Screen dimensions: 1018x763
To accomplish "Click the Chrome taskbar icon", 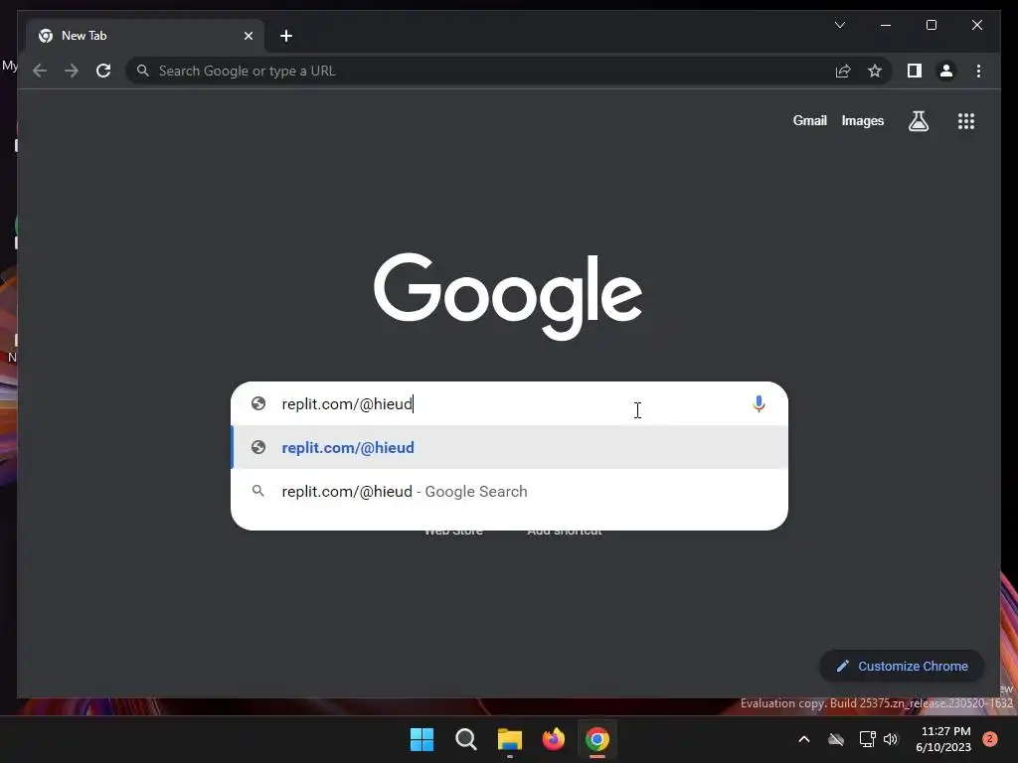I will 597,739.
